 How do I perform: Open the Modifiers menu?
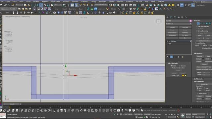(x=36, y=2)
